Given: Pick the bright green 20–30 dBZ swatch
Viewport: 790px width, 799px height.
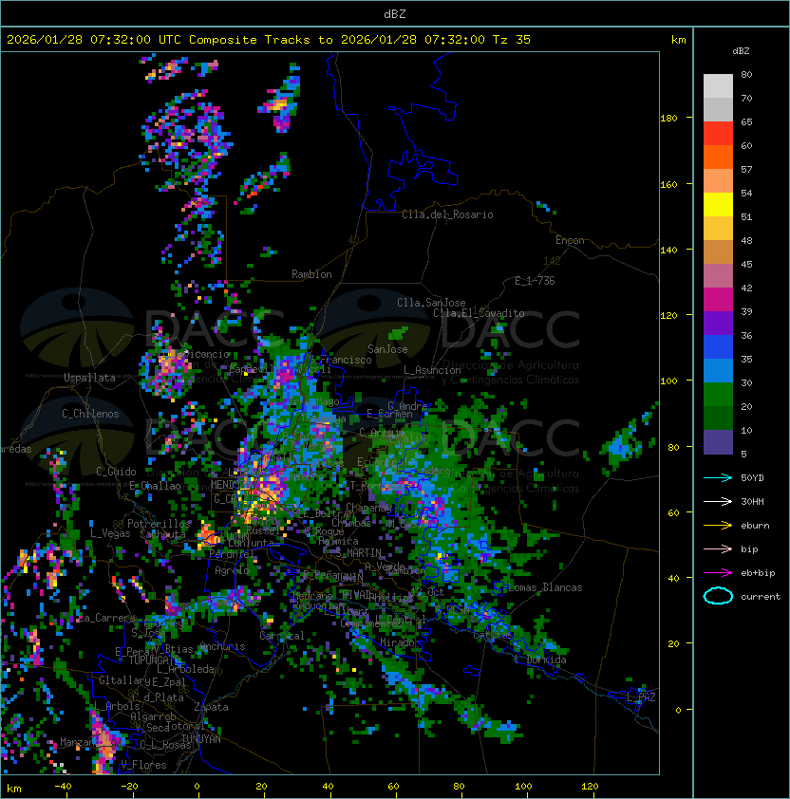Looking at the screenshot, I should pos(718,395).
